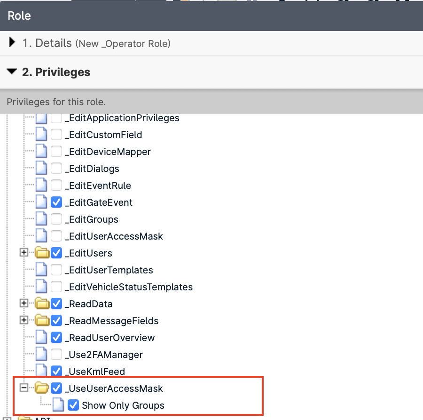Enable the _EditGroups privilege checkbox
The height and width of the screenshot is (420, 423).
pyautogui.click(x=56, y=219)
